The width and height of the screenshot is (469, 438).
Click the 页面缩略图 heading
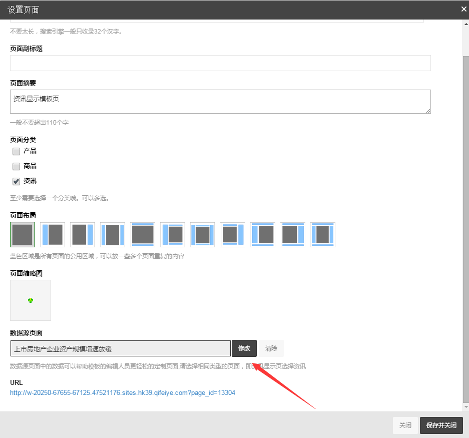point(27,273)
